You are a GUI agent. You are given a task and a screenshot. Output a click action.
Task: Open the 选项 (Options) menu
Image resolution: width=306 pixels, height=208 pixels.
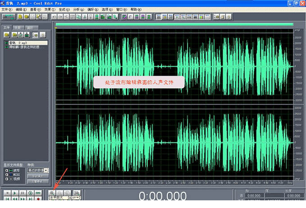(107, 9)
